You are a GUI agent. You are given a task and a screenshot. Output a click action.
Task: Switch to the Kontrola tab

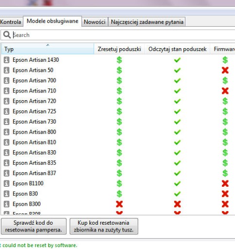tap(11, 22)
